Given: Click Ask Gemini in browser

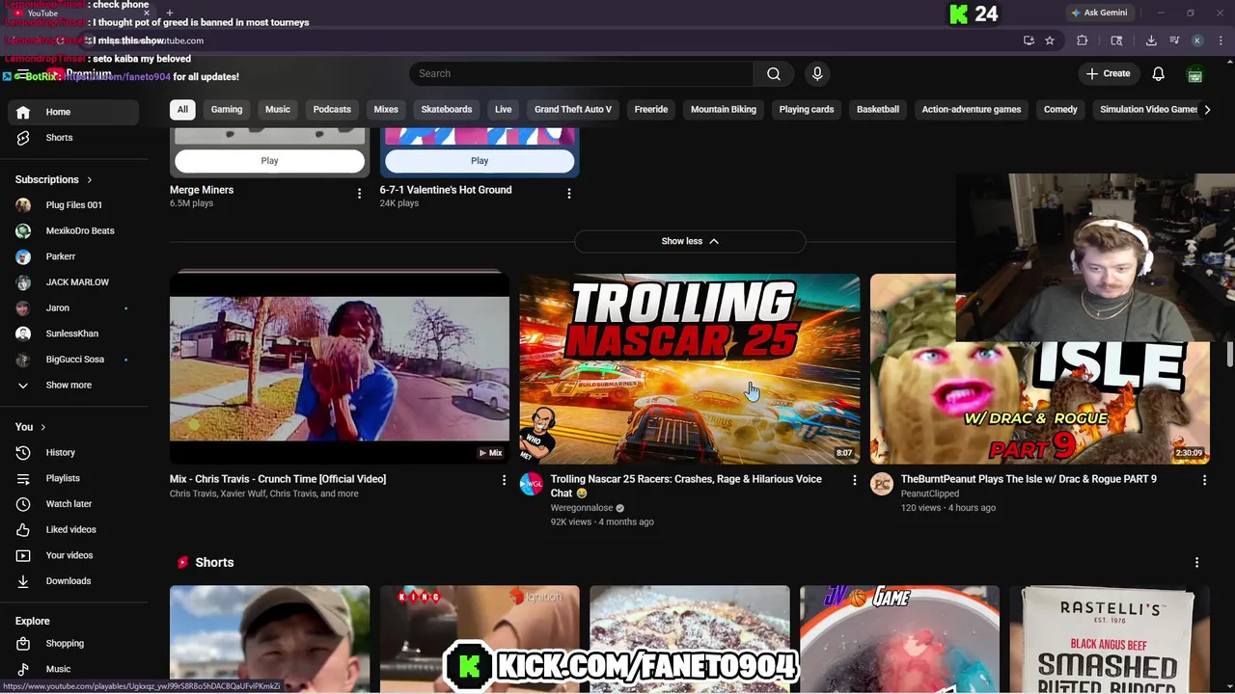Looking at the screenshot, I should pyautogui.click(x=1098, y=13).
